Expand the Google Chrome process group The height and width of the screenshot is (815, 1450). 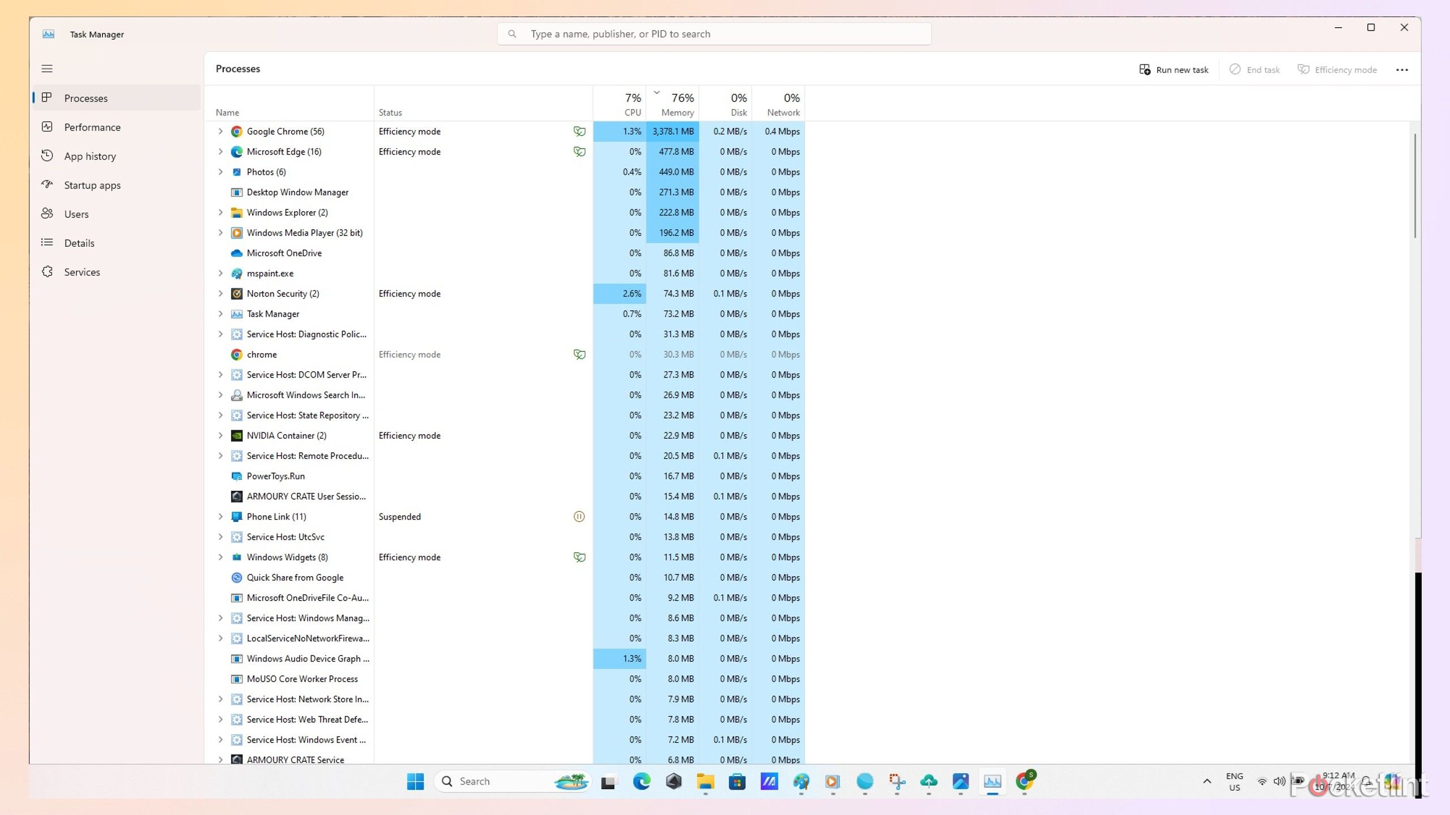(220, 131)
